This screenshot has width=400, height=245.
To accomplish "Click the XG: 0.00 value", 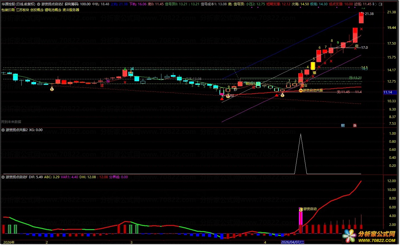I will pos(36,130).
